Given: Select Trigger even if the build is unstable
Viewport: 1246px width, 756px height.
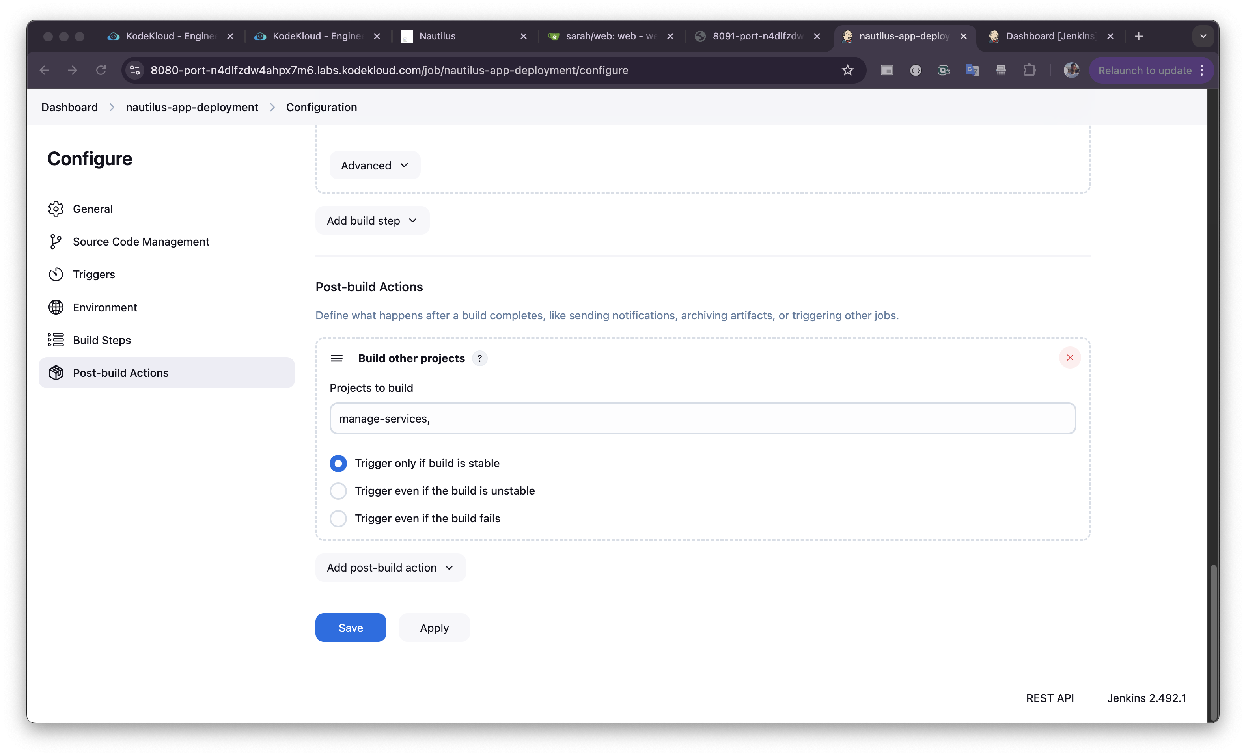Looking at the screenshot, I should (x=338, y=491).
